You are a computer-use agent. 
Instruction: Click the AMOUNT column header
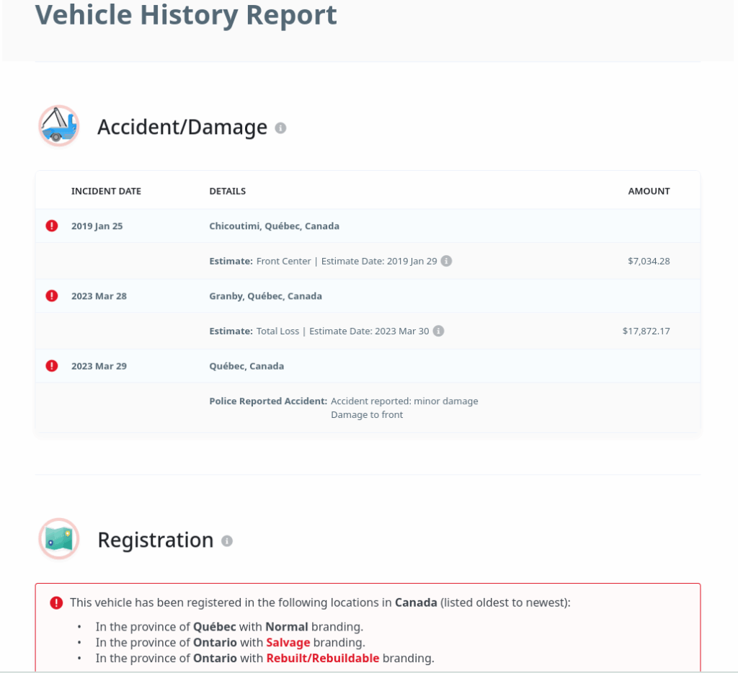point(649,191)
